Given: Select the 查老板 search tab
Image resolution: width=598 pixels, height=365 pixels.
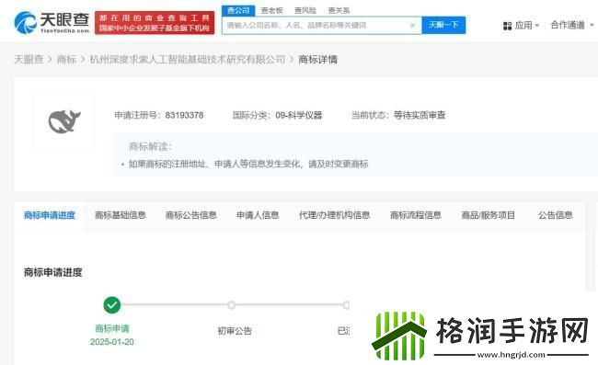Looking at the screenshot, I should 271,11.
